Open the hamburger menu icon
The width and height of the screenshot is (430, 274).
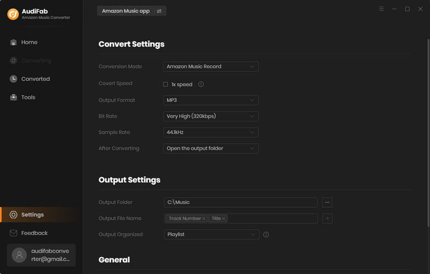click(381, 9)
